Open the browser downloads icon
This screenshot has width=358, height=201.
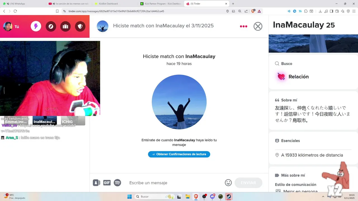[320, 11]
